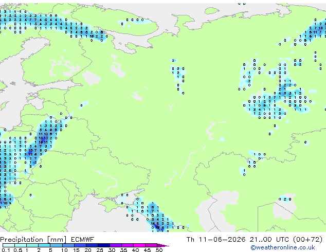Viewport: 326px width, 252px height.
Task: Click the legend value '20'
Action: [88, 250]
